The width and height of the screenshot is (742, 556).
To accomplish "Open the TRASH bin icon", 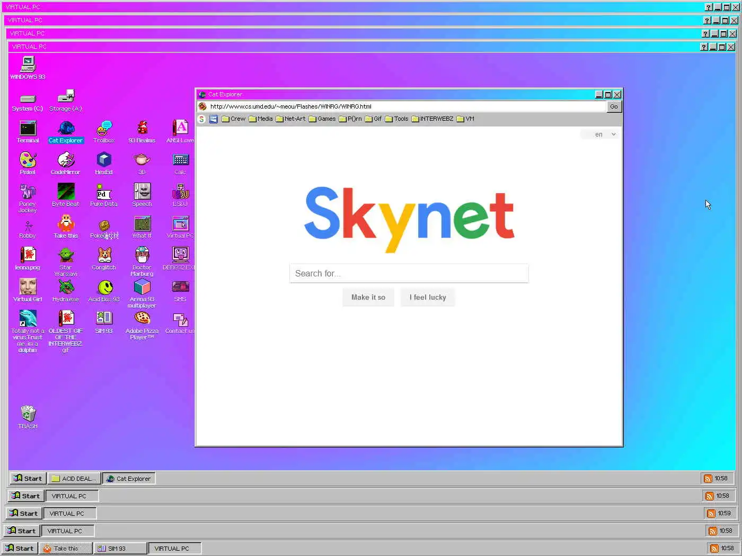I will click(28, 417).
